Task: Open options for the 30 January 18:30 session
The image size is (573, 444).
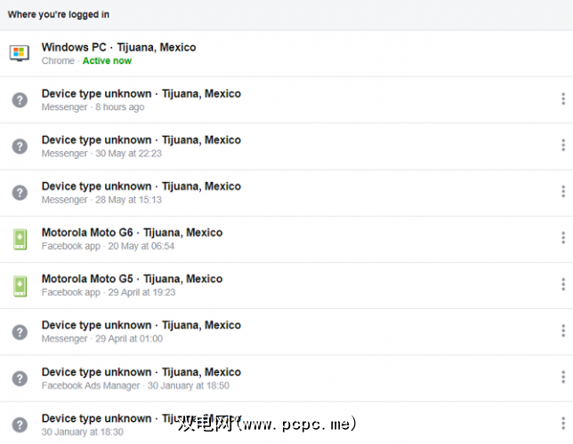Action: click(563, 424)
